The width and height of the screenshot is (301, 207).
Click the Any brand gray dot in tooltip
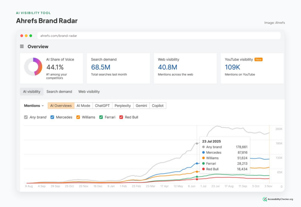[203, 147]
